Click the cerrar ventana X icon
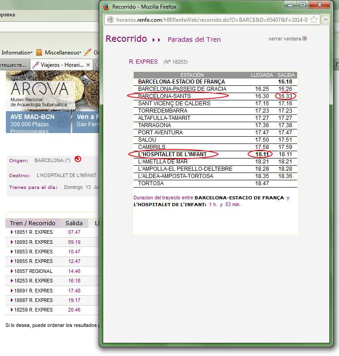Screen dimensions: 339x356 point(304,38)
